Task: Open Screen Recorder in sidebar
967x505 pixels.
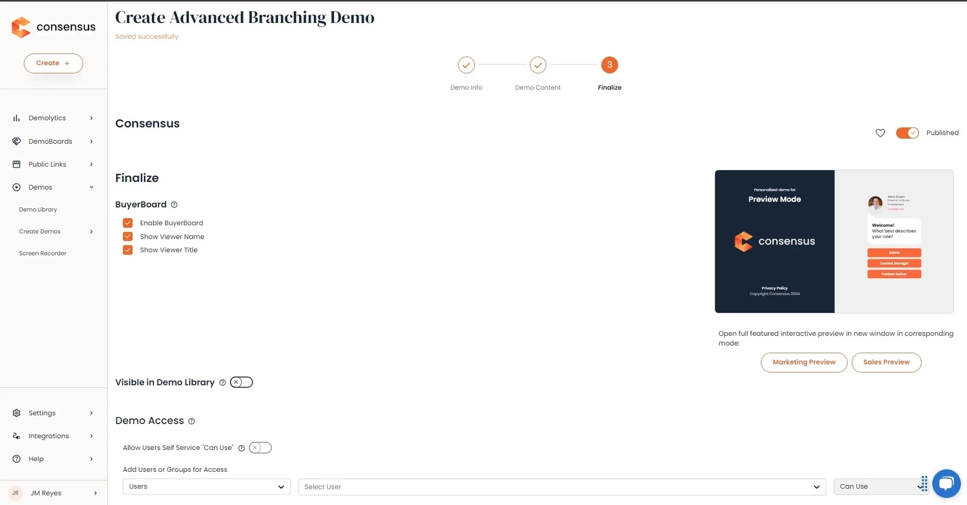Action: point(43,253)
